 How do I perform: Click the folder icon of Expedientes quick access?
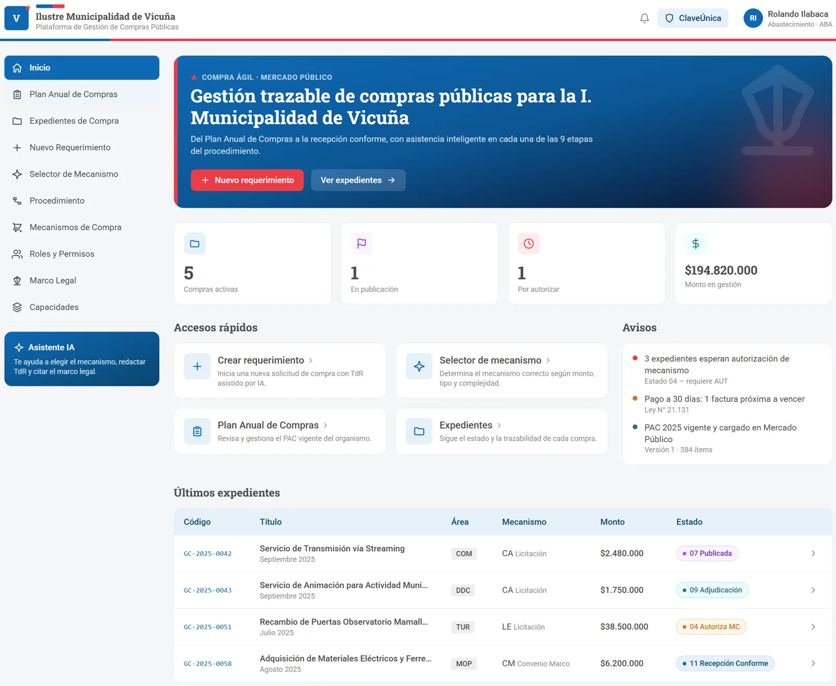(419, 431)
